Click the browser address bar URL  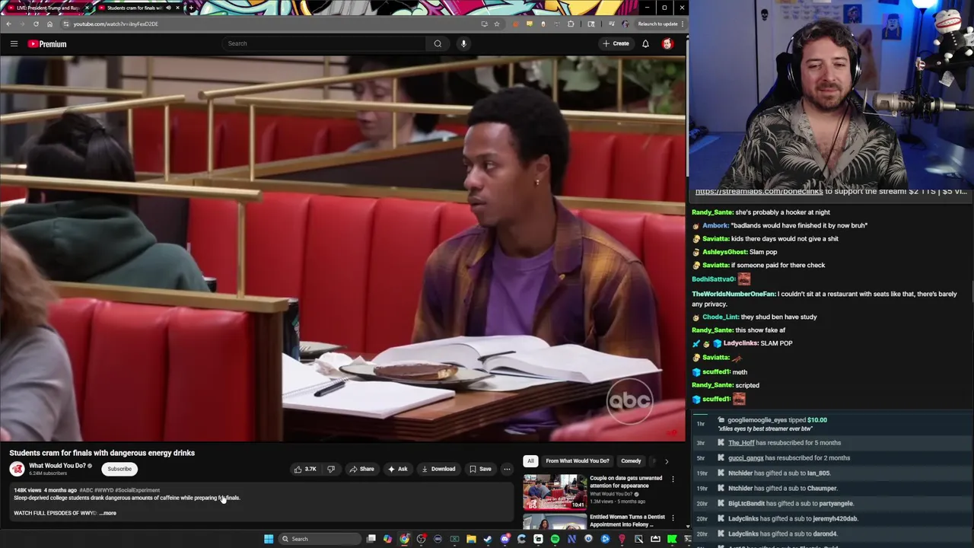(116, 24)
